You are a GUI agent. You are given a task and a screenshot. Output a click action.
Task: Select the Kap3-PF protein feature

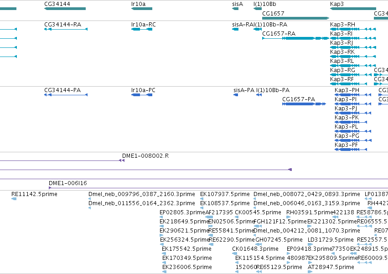[351, 150]
